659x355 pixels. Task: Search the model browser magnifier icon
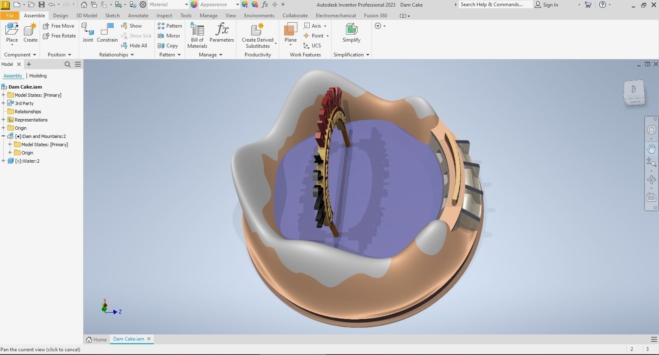[68, 64]
